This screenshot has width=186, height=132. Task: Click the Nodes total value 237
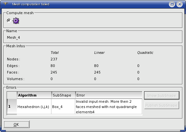(x=54, y=59)
